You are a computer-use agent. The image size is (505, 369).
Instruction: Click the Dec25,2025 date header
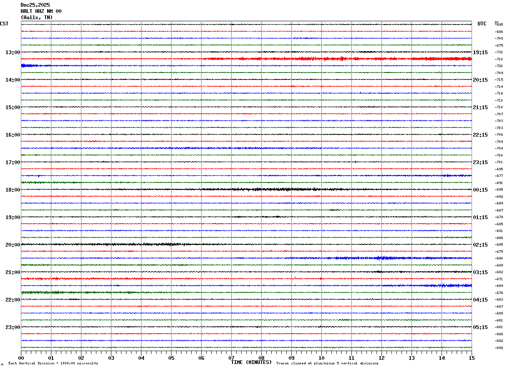35,5
